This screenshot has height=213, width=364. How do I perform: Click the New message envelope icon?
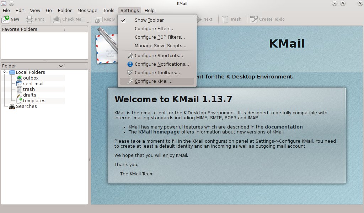click(x=5, y=20)
